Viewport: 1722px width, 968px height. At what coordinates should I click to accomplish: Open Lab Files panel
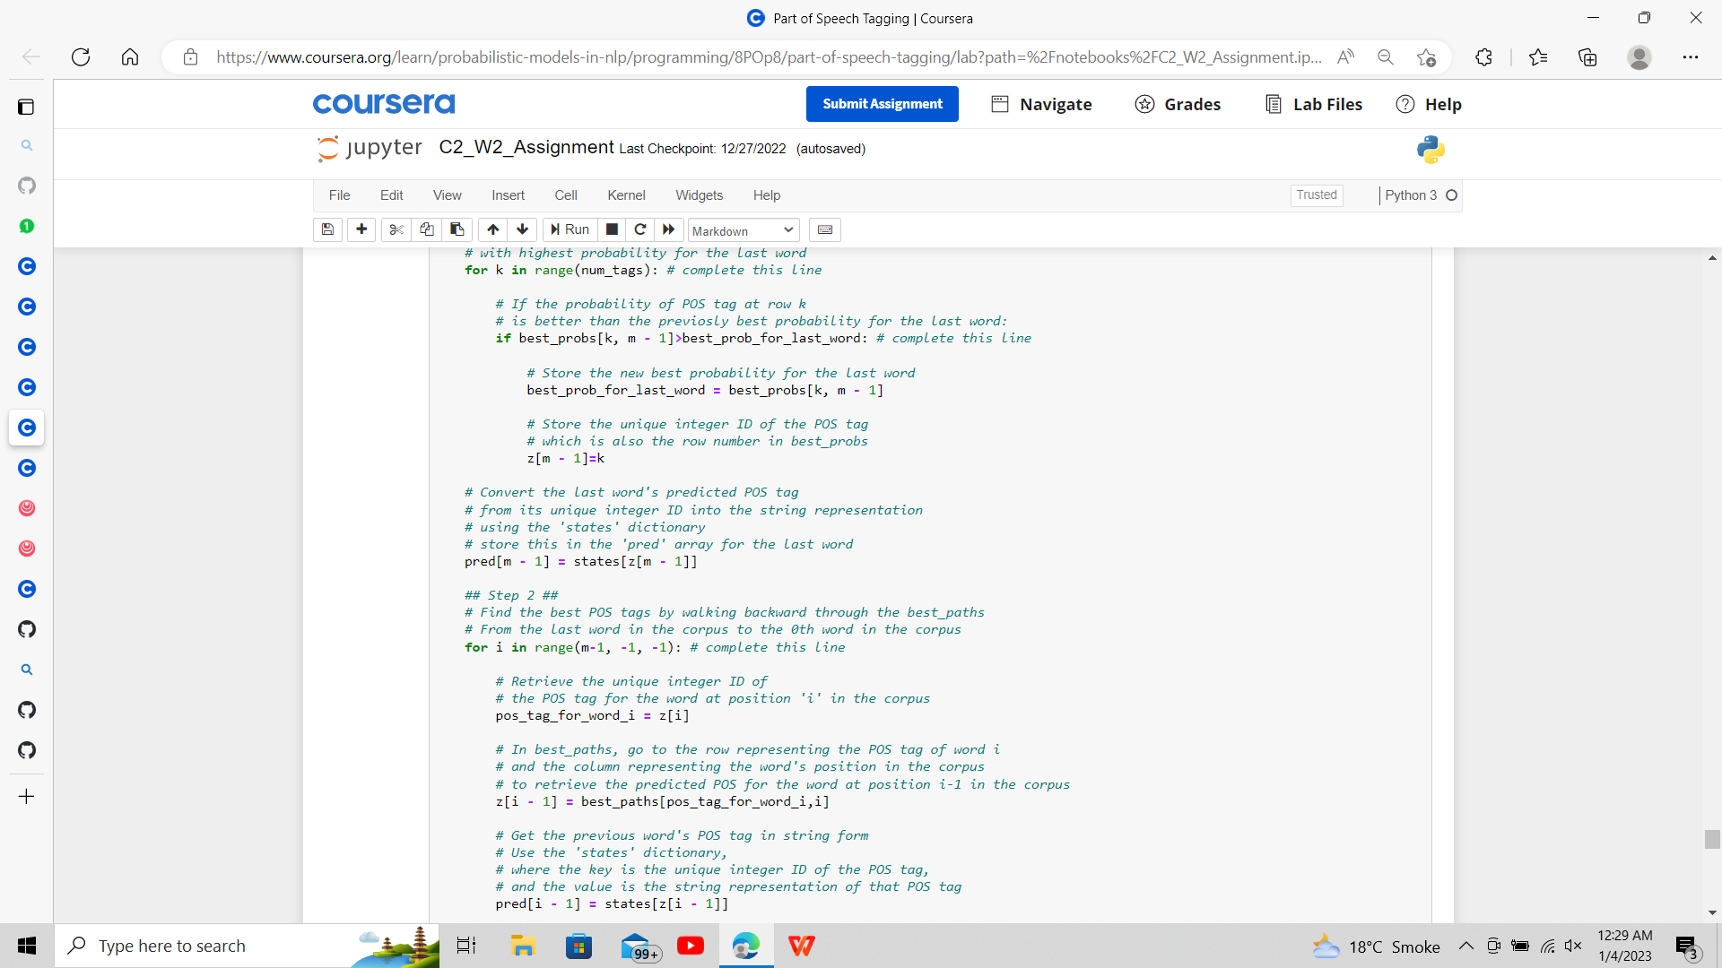(1314, 104)
